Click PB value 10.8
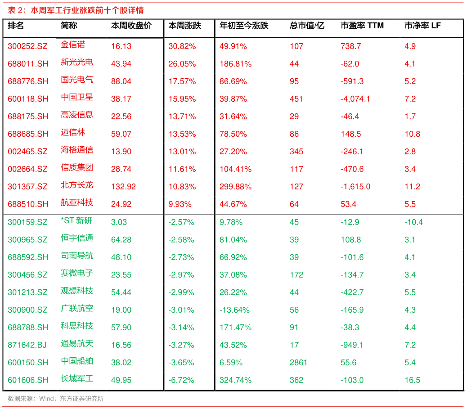This screenshot has height=409, width=467. click(x=412, y=135)
